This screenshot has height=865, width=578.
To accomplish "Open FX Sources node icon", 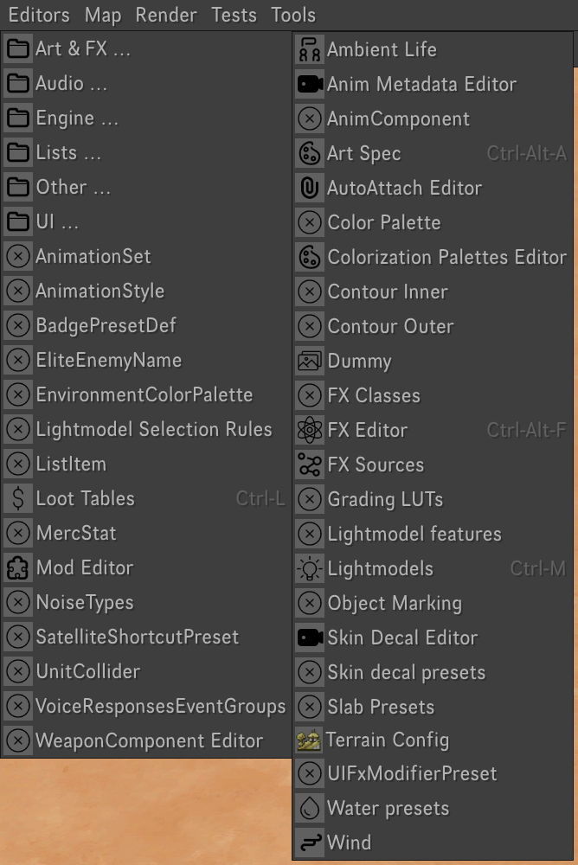I will pos(309,465).
